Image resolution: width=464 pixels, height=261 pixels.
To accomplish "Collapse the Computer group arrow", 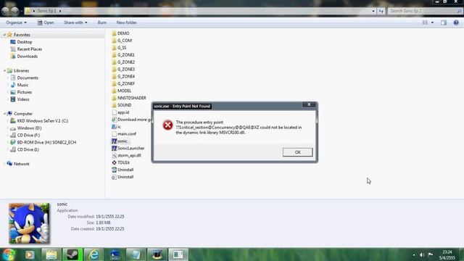I will [x=4, y=114].
